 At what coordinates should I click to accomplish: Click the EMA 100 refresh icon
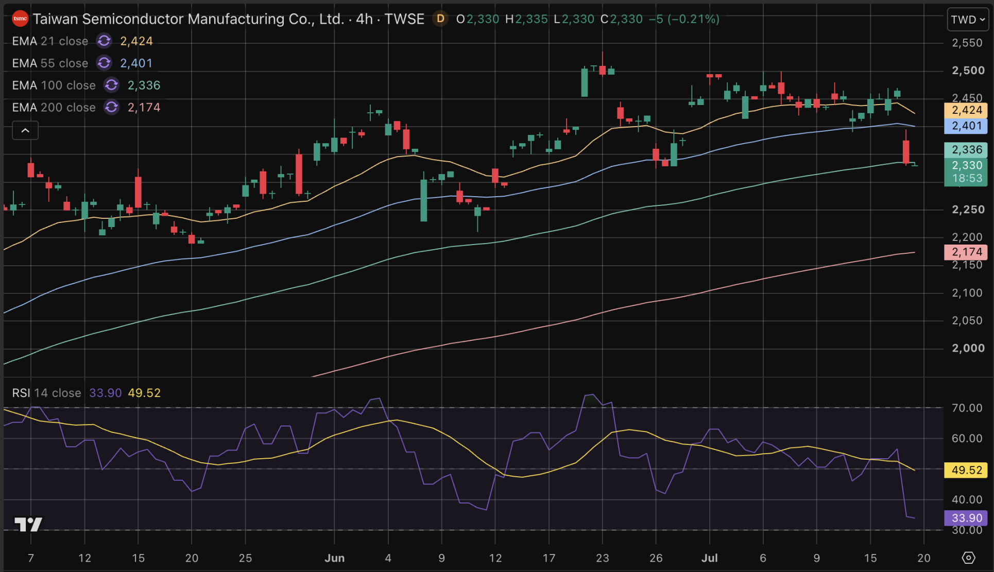[x=111, y=85]
